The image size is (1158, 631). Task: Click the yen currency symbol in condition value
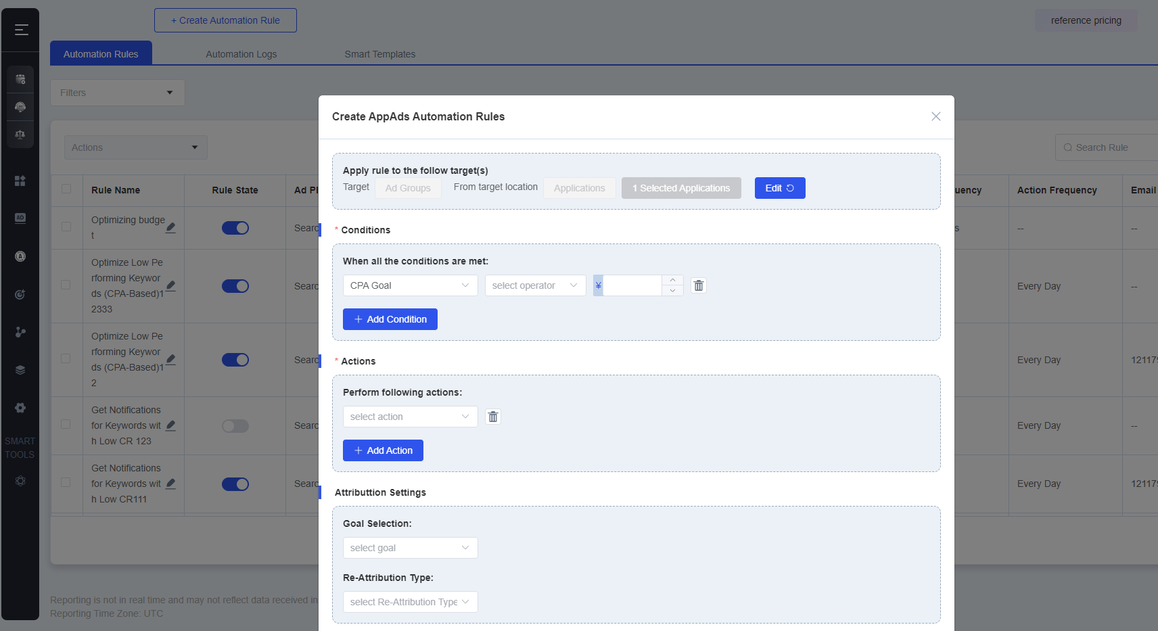tap(598, 285)
